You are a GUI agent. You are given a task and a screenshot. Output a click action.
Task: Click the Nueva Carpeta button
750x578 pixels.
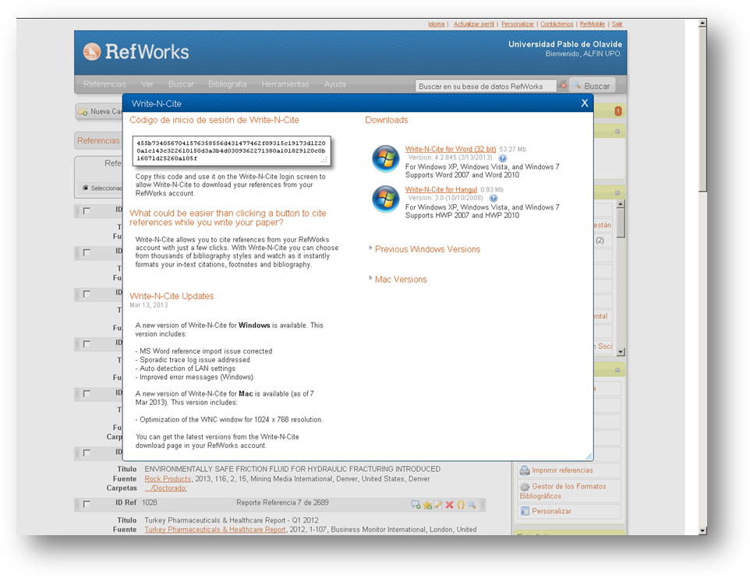click(100, 111)
